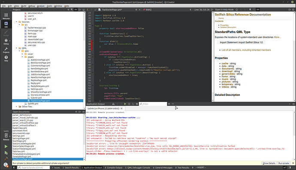Go to Help home page
This screenshot has height=170, width=296.
tap(236, 9)
